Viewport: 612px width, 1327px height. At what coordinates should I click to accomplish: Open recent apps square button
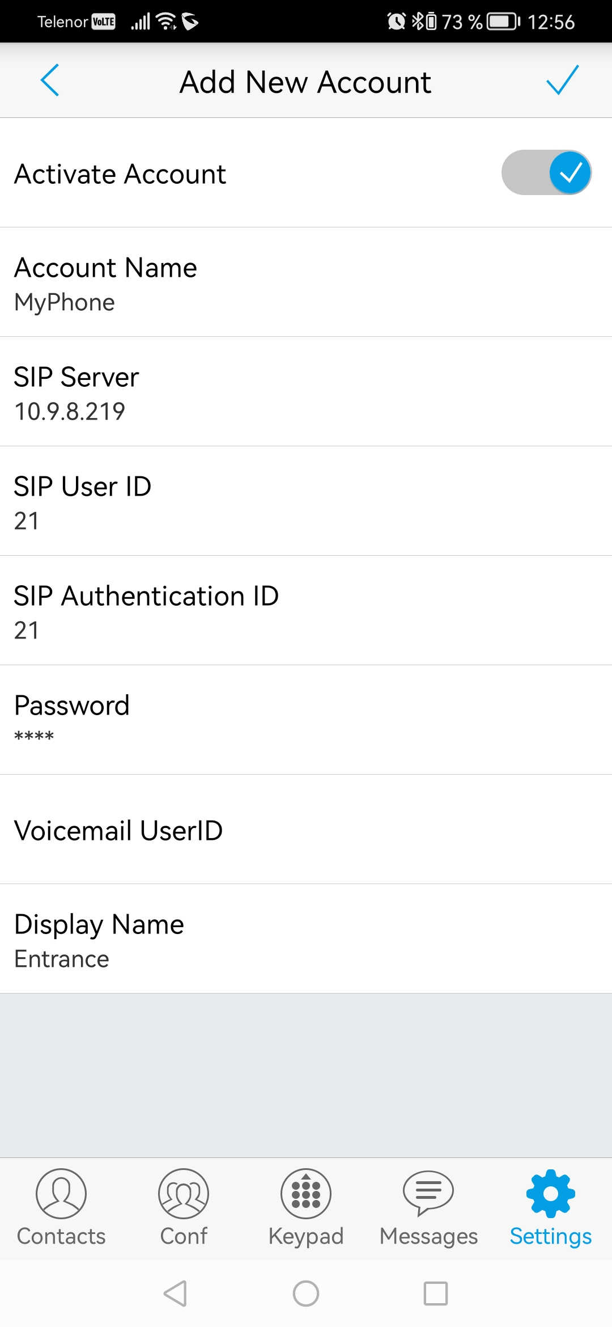tap(436, 1294)
